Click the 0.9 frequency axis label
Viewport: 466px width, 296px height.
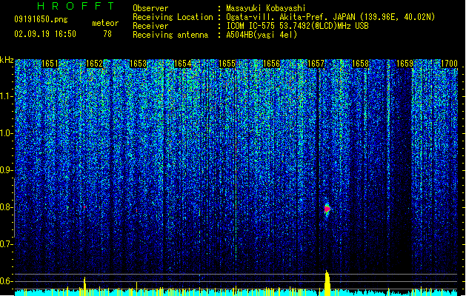coord(7,170)
